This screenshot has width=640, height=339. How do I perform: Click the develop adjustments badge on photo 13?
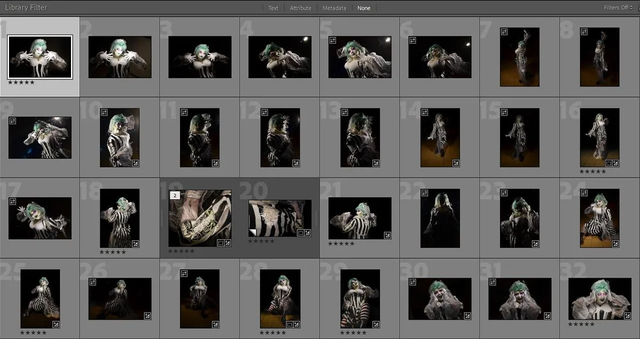(x=376, y=163)
